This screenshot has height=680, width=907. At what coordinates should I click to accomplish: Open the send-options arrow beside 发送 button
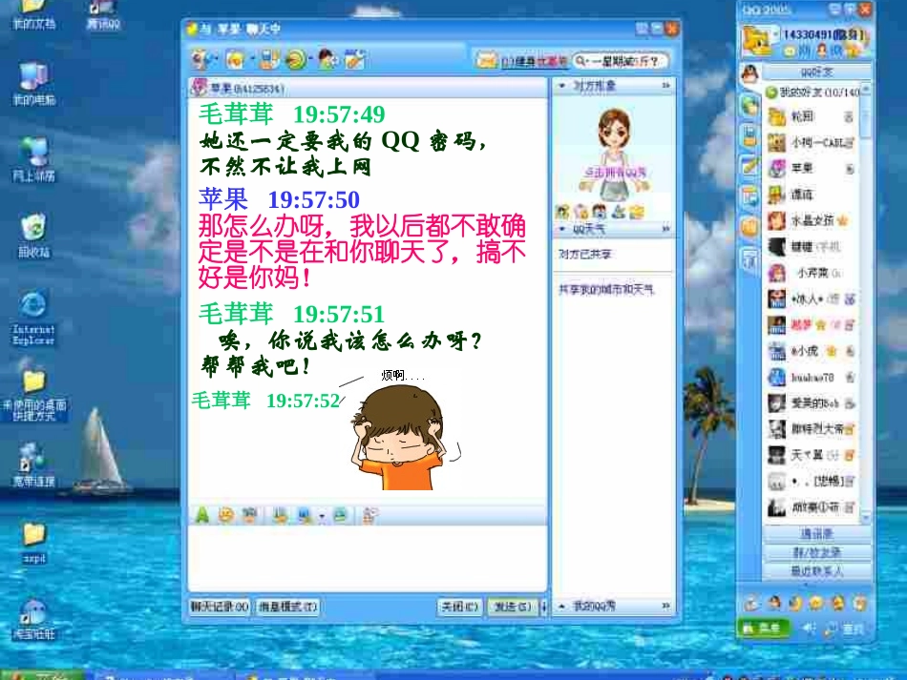542,607
